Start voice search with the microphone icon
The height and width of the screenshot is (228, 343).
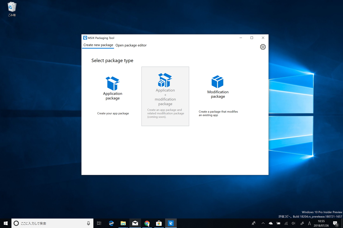88,223
